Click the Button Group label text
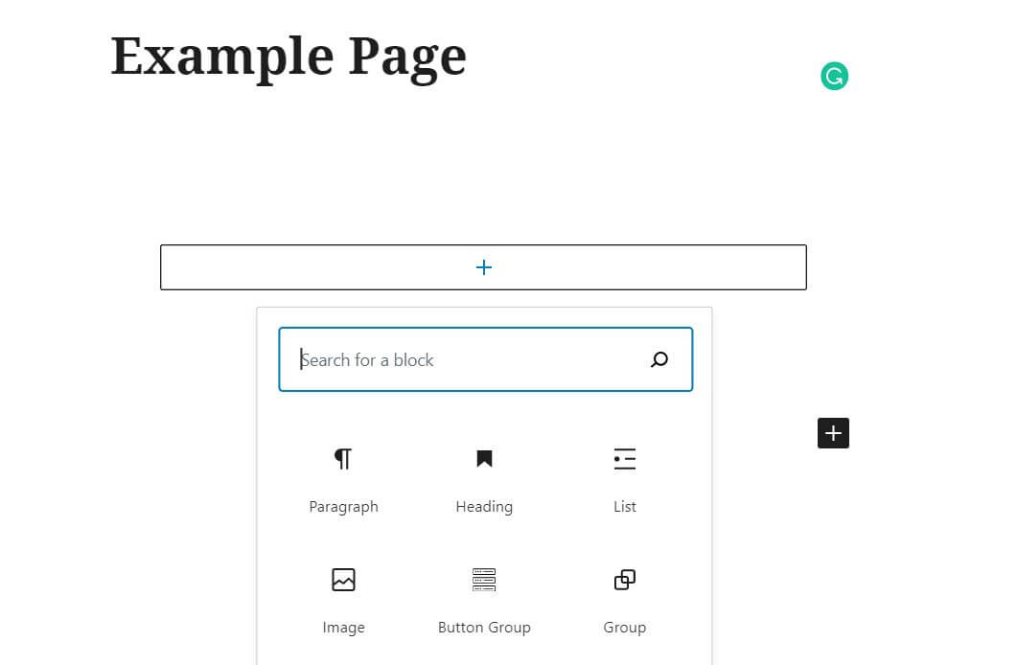The height and width of the screenshot is (665, 1017). 484,627
